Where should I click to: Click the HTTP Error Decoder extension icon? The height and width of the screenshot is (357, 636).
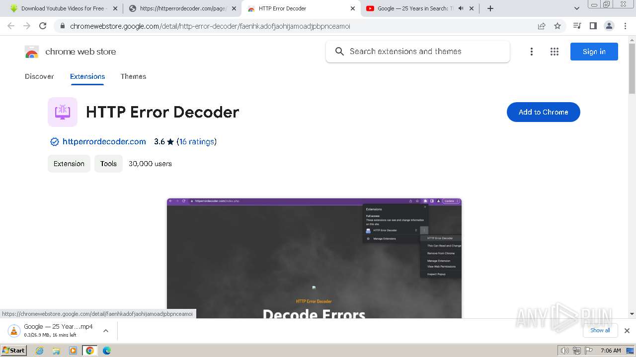(x=63, y=112)
